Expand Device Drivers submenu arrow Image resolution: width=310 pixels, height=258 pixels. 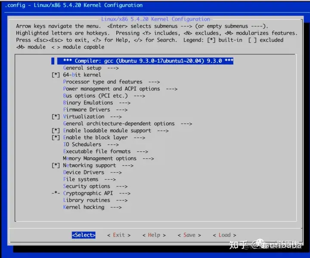pyautogui.click(x=116, y=172)
